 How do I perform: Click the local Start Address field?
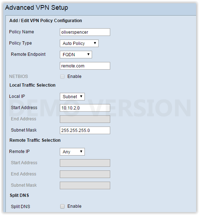tap(85, 108)
